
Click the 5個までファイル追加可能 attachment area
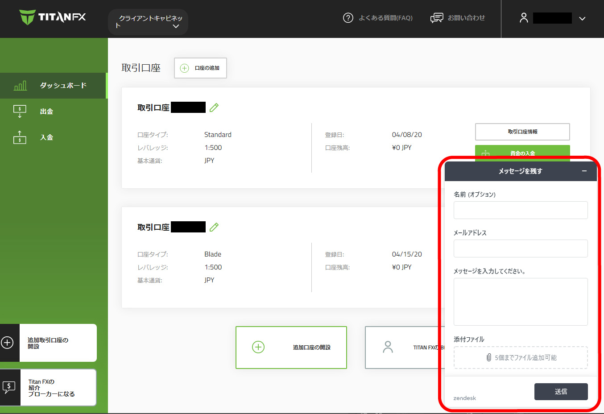(521, 358)
